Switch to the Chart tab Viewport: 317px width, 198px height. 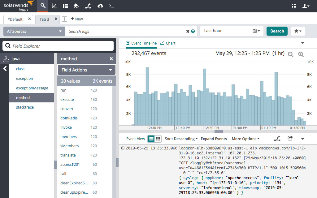(x=167, y=43)
